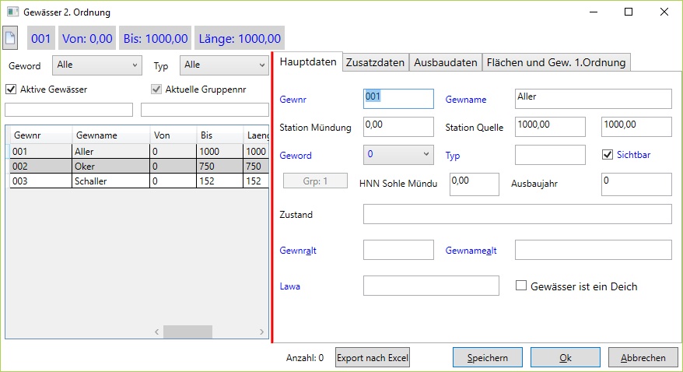Image resolution: width=683 pixels, height=372 pixels.
Task: Open the Geword dropdown in Hauptdaten
Action: [x=398, y=155]
